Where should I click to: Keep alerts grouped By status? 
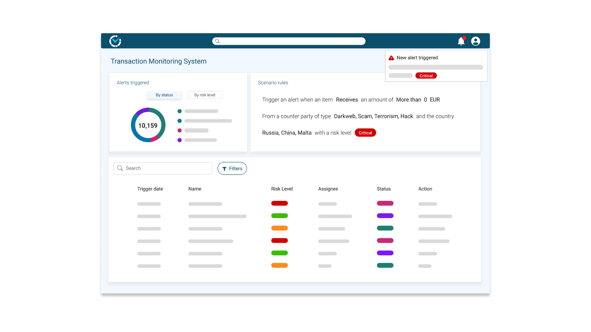pos(164,95)
